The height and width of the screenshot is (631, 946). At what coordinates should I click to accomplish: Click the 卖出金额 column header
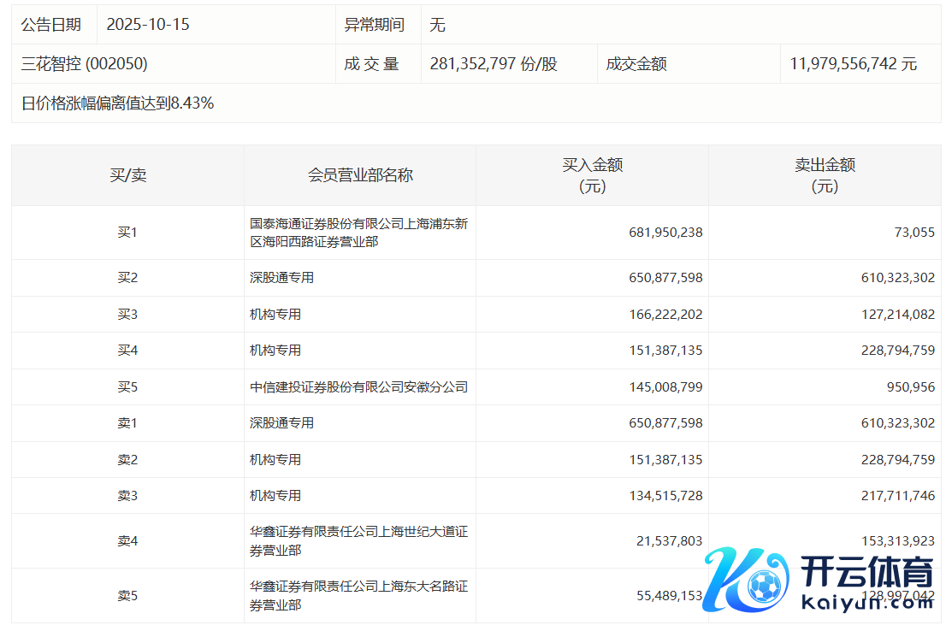(825, 175)
